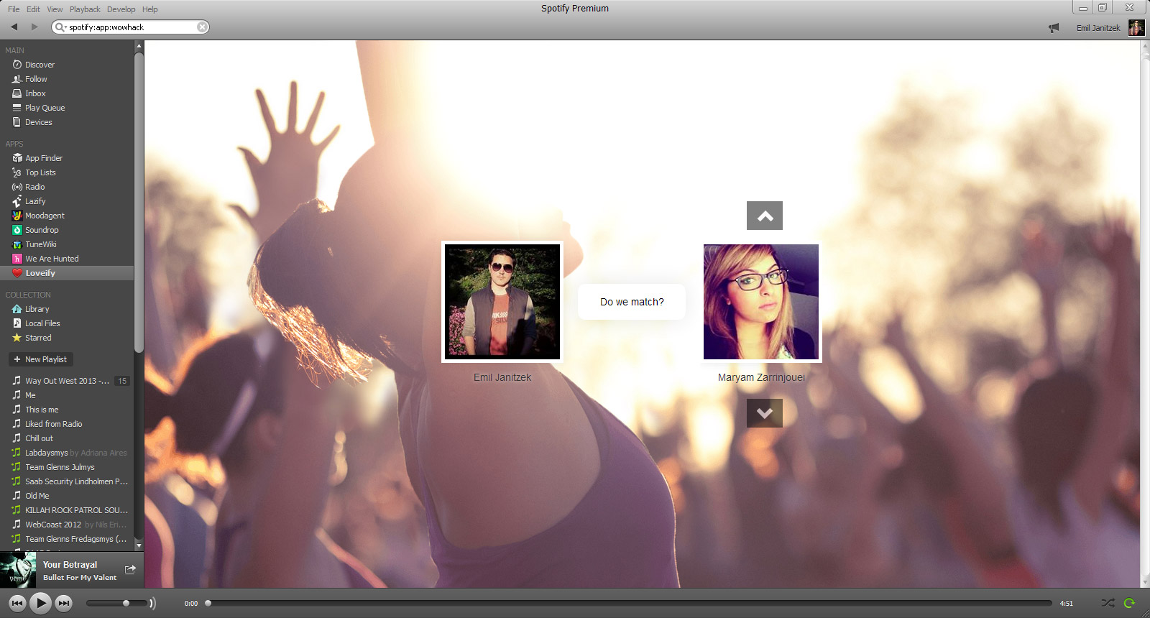1150x618 pixels.
Task: Open the Moodagent app icon
Action: pyautogui.click(x=17, y=216)
